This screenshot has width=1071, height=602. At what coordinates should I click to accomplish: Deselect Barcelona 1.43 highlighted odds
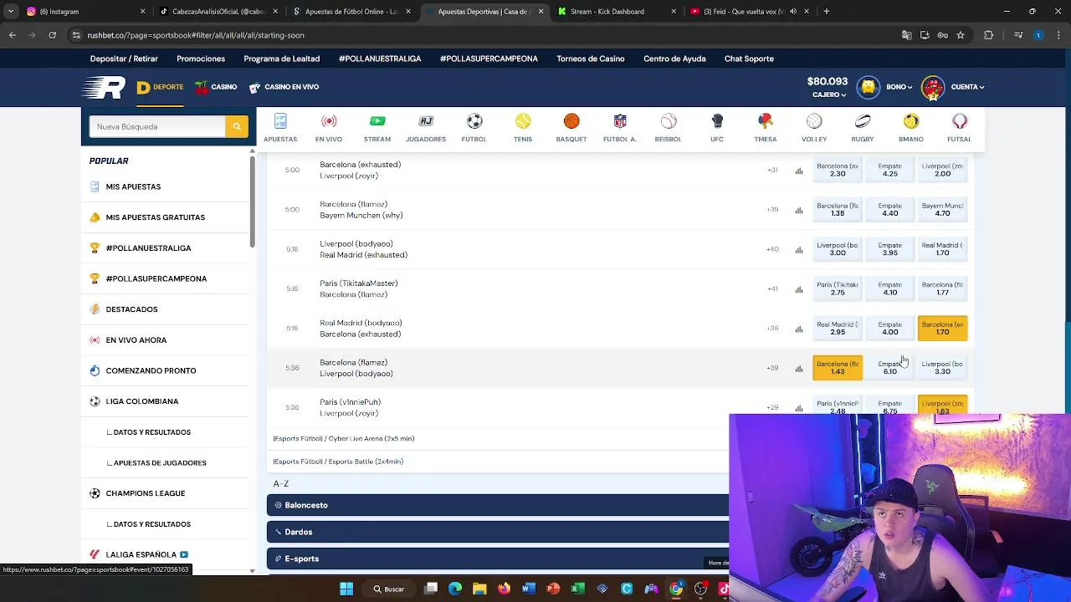(x=838, y=367)
